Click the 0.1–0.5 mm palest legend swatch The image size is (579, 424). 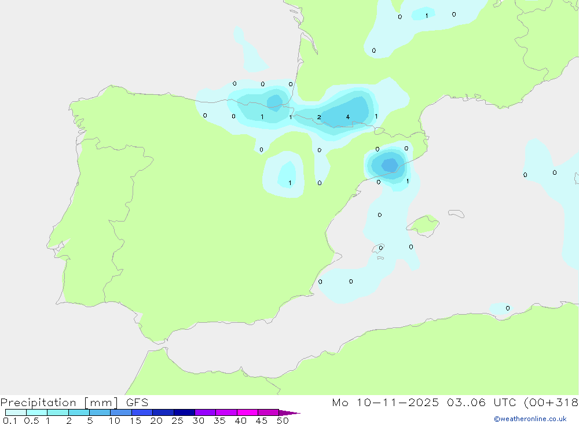coord(16,412)
